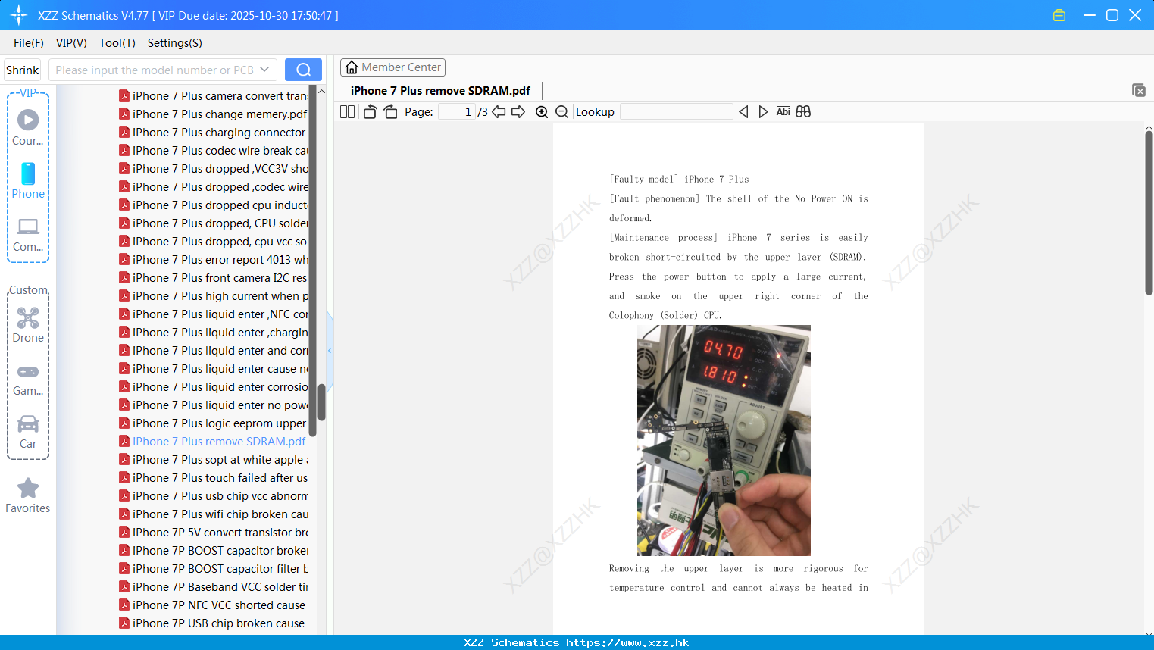The image size is (1154, 650).
Task: Click the Shrink button
Action: point(22,70)
